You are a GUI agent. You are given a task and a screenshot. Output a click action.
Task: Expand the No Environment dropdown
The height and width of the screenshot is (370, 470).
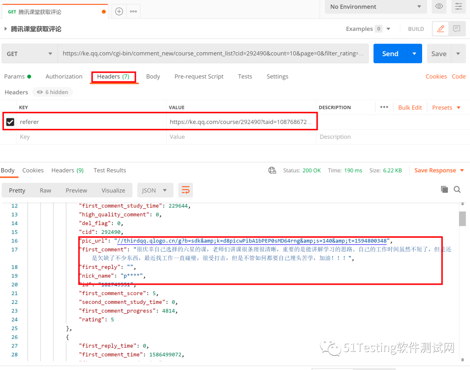point(376,7)
